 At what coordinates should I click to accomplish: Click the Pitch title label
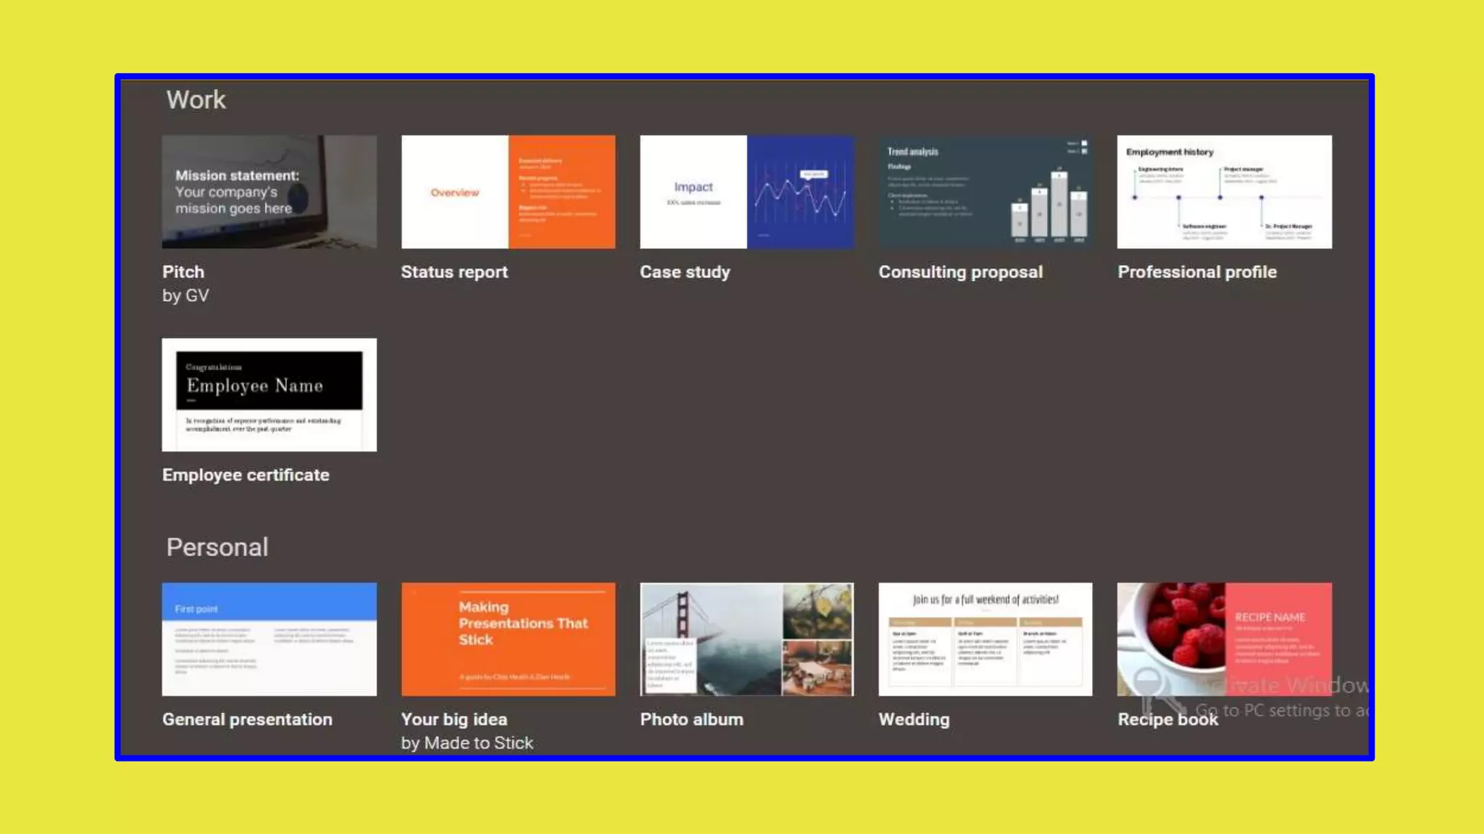183,272
